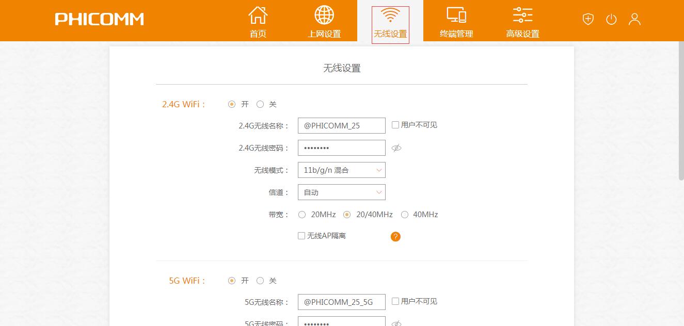Viewport: 684px width, 326px height.
Task: Turn off 5G WiFi with 关 radio
Action: [x=260, y=281]
